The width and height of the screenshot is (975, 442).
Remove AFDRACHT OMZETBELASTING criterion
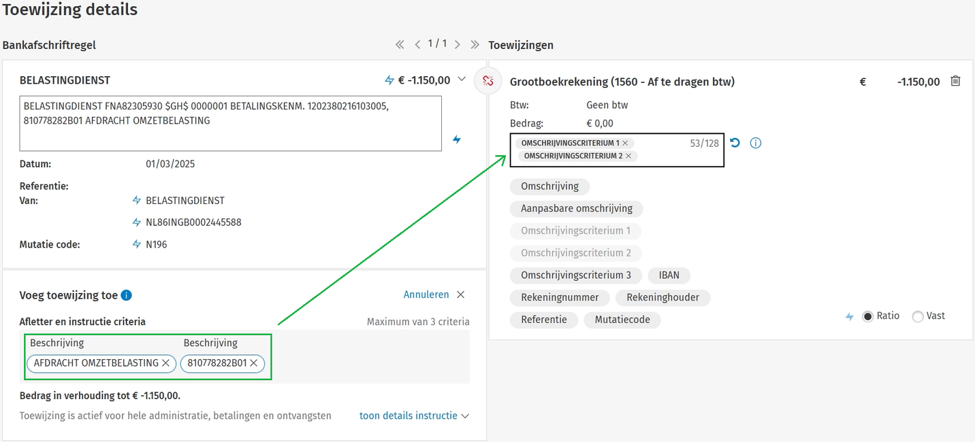[165, 363]
